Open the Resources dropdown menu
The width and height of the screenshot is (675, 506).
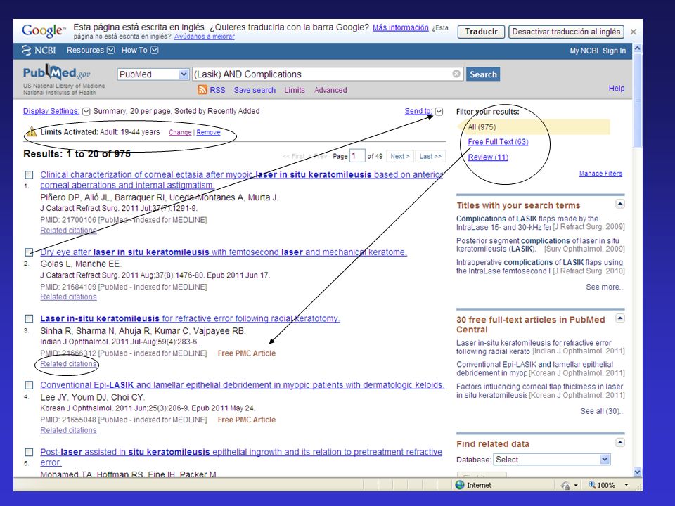[91, 51]
